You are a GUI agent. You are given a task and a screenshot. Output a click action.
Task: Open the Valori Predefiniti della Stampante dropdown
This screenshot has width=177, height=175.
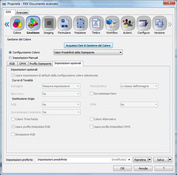click(88, 52)
